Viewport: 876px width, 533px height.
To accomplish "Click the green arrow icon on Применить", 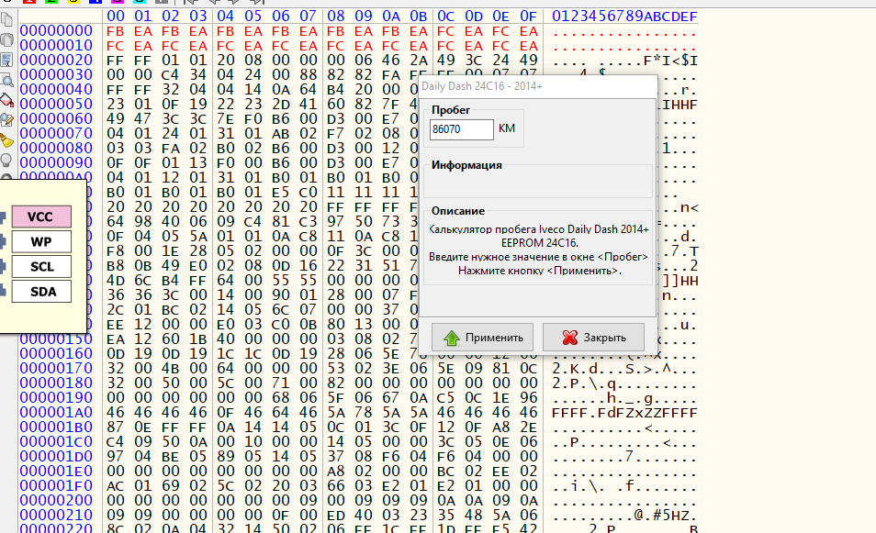I will (x=452, y=338).
